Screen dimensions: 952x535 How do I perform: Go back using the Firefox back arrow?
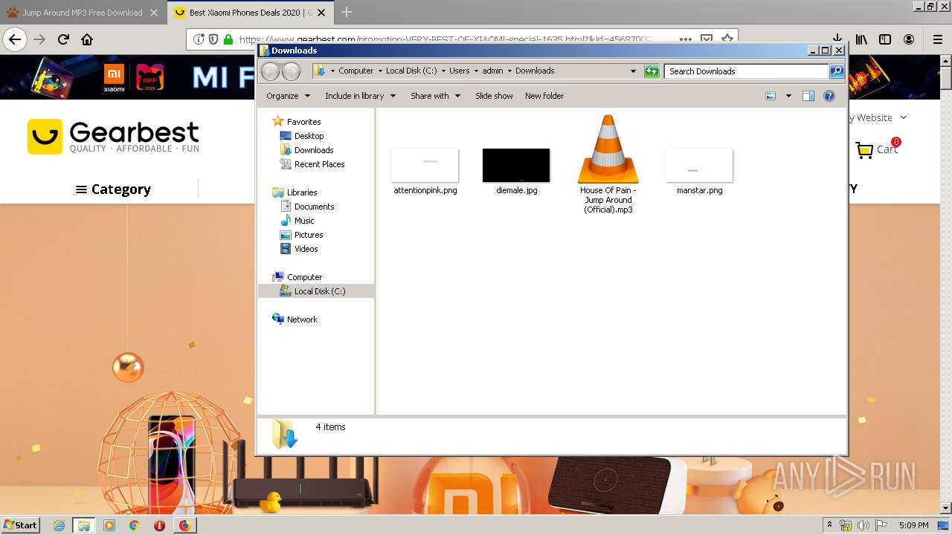tap(15, 39)
